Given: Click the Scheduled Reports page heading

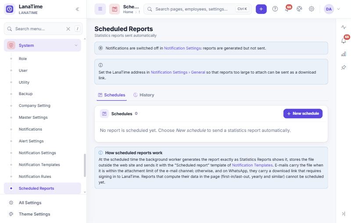Looking at the screenshot, I should (124, 29).
